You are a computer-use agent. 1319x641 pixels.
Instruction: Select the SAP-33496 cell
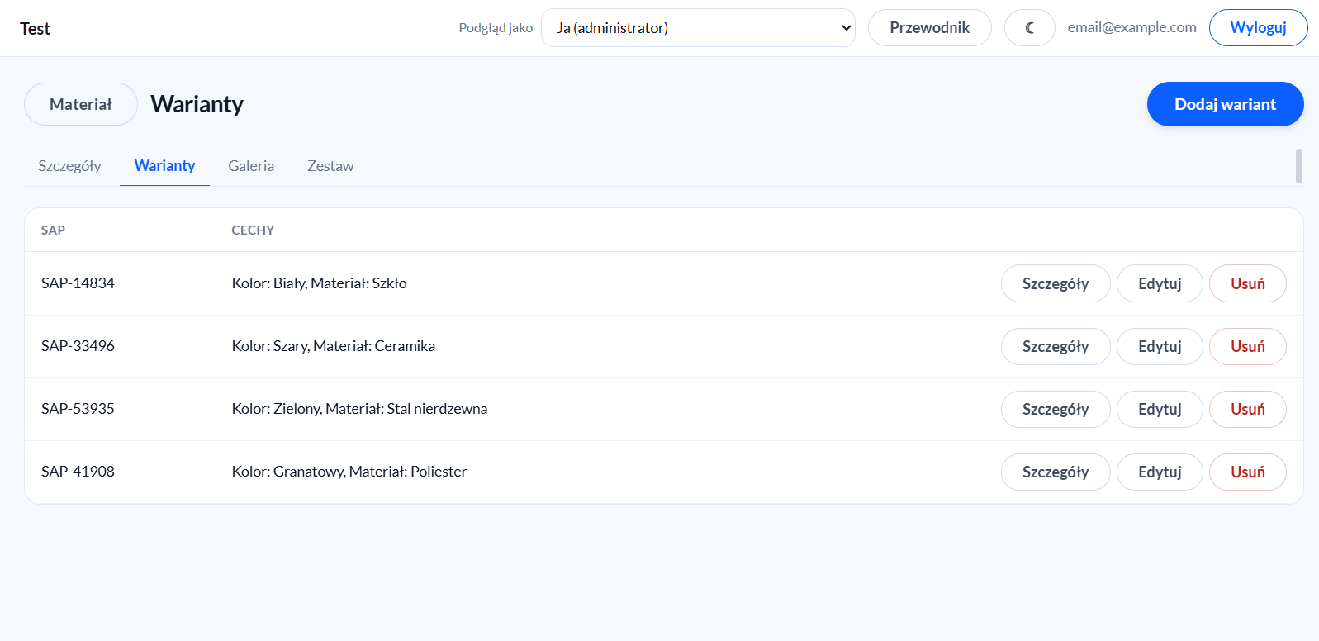click(x=78, y=346)
